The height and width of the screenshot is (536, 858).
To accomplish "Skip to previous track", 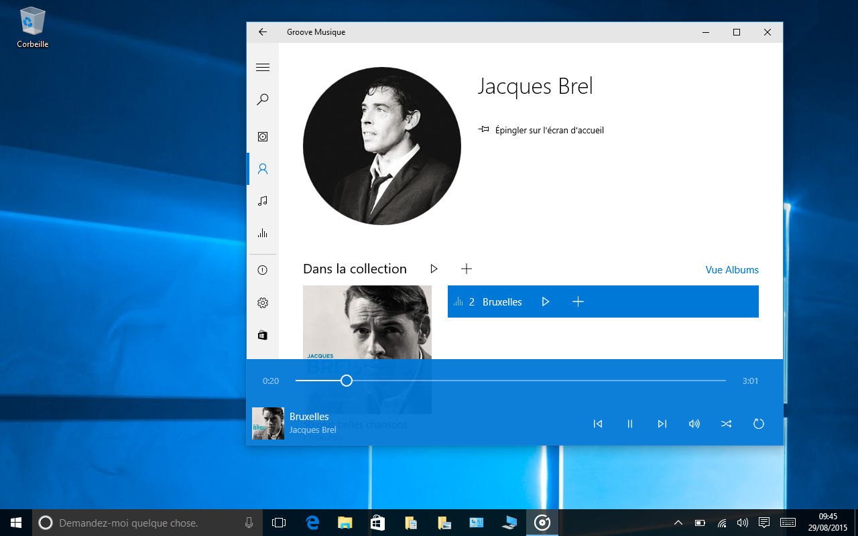I will tap(598, 423).
